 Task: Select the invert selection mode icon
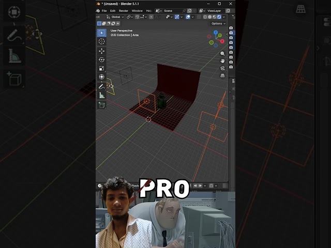click(113, 23)
